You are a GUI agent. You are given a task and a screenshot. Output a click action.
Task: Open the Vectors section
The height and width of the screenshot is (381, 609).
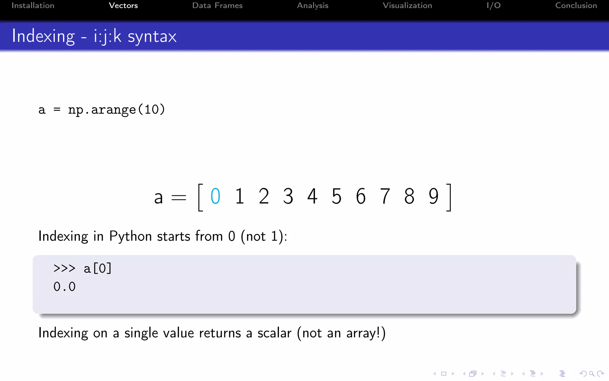click(x=123, y=5)
